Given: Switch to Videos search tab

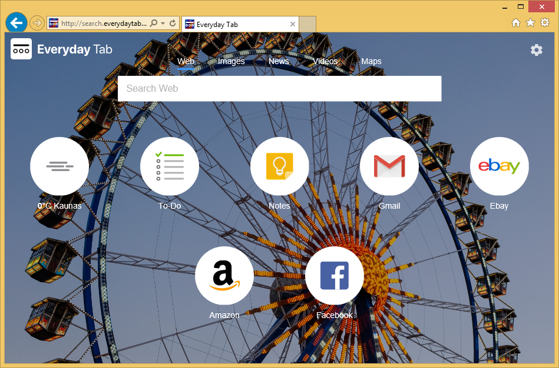Looking at the screenshot, I should pyautogui.click(x=325, y=61).
